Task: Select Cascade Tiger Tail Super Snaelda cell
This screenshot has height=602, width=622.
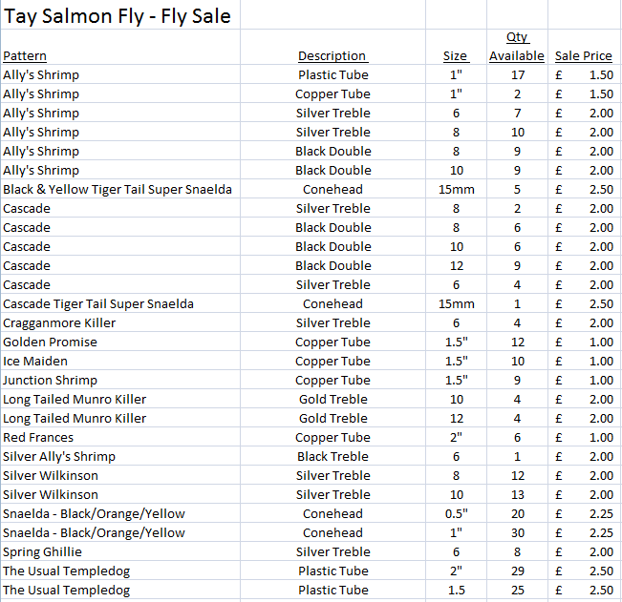Action: (x=120, y=303)
